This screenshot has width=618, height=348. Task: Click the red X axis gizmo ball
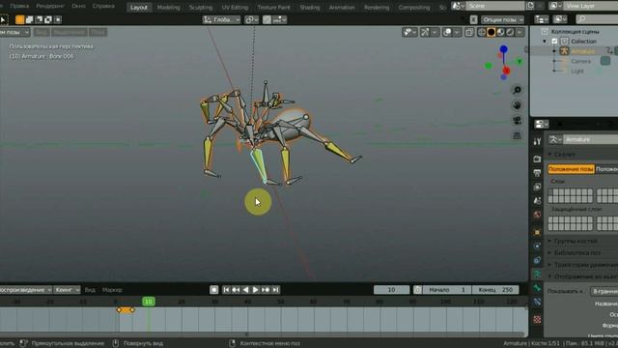click(x=506, y=71)
